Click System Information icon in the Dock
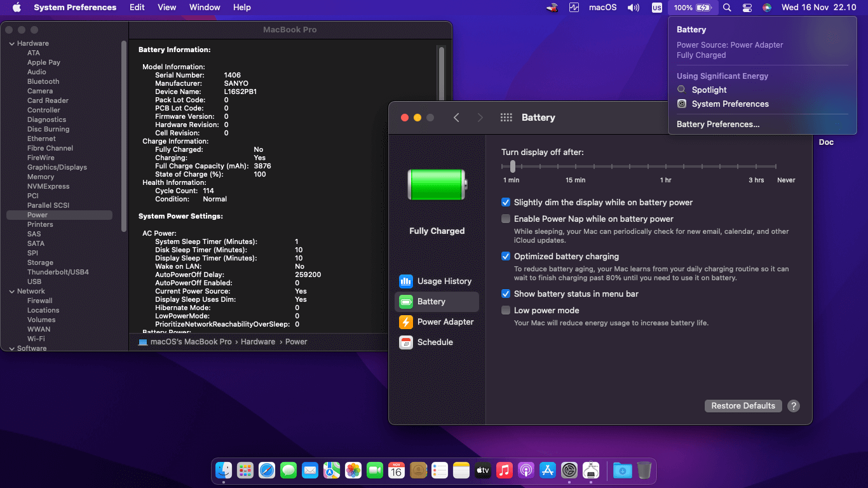868x488 pixels. pos(591,470)
